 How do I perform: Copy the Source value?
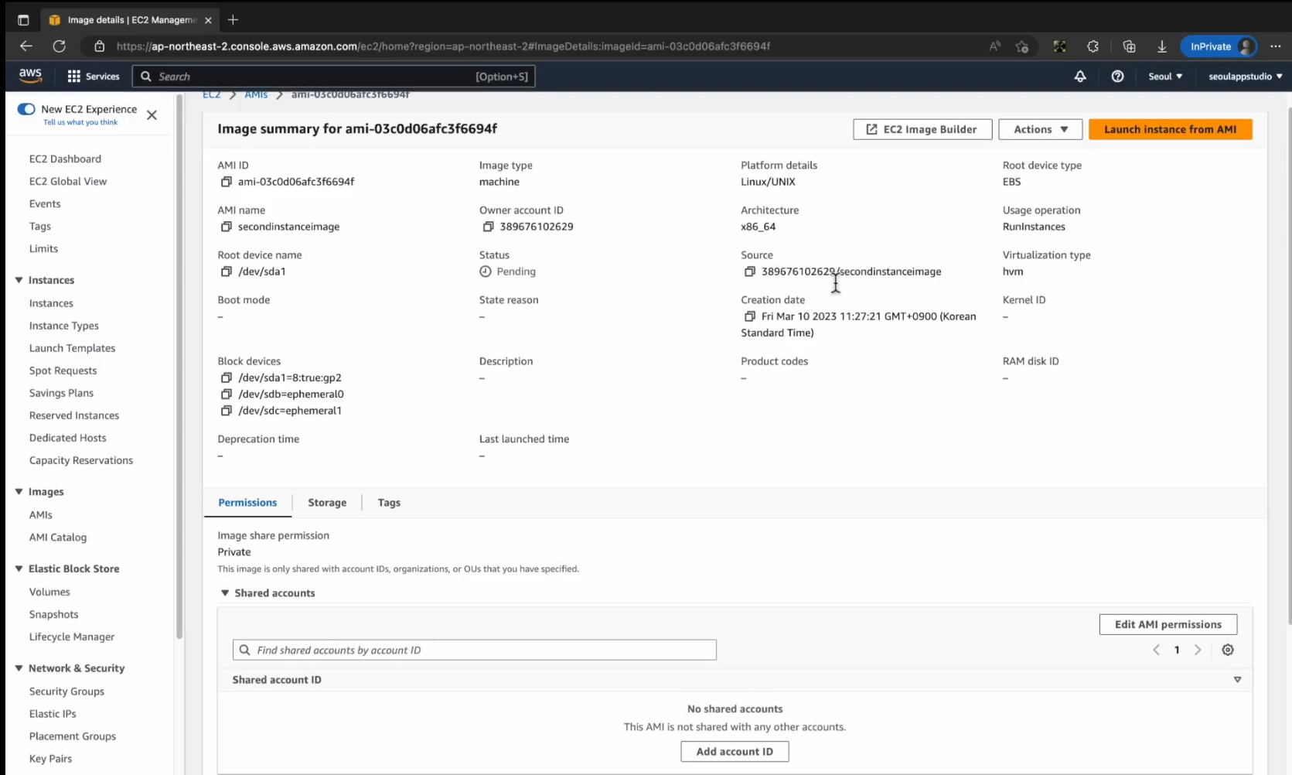pyautogui.click(x=749, y=271)
